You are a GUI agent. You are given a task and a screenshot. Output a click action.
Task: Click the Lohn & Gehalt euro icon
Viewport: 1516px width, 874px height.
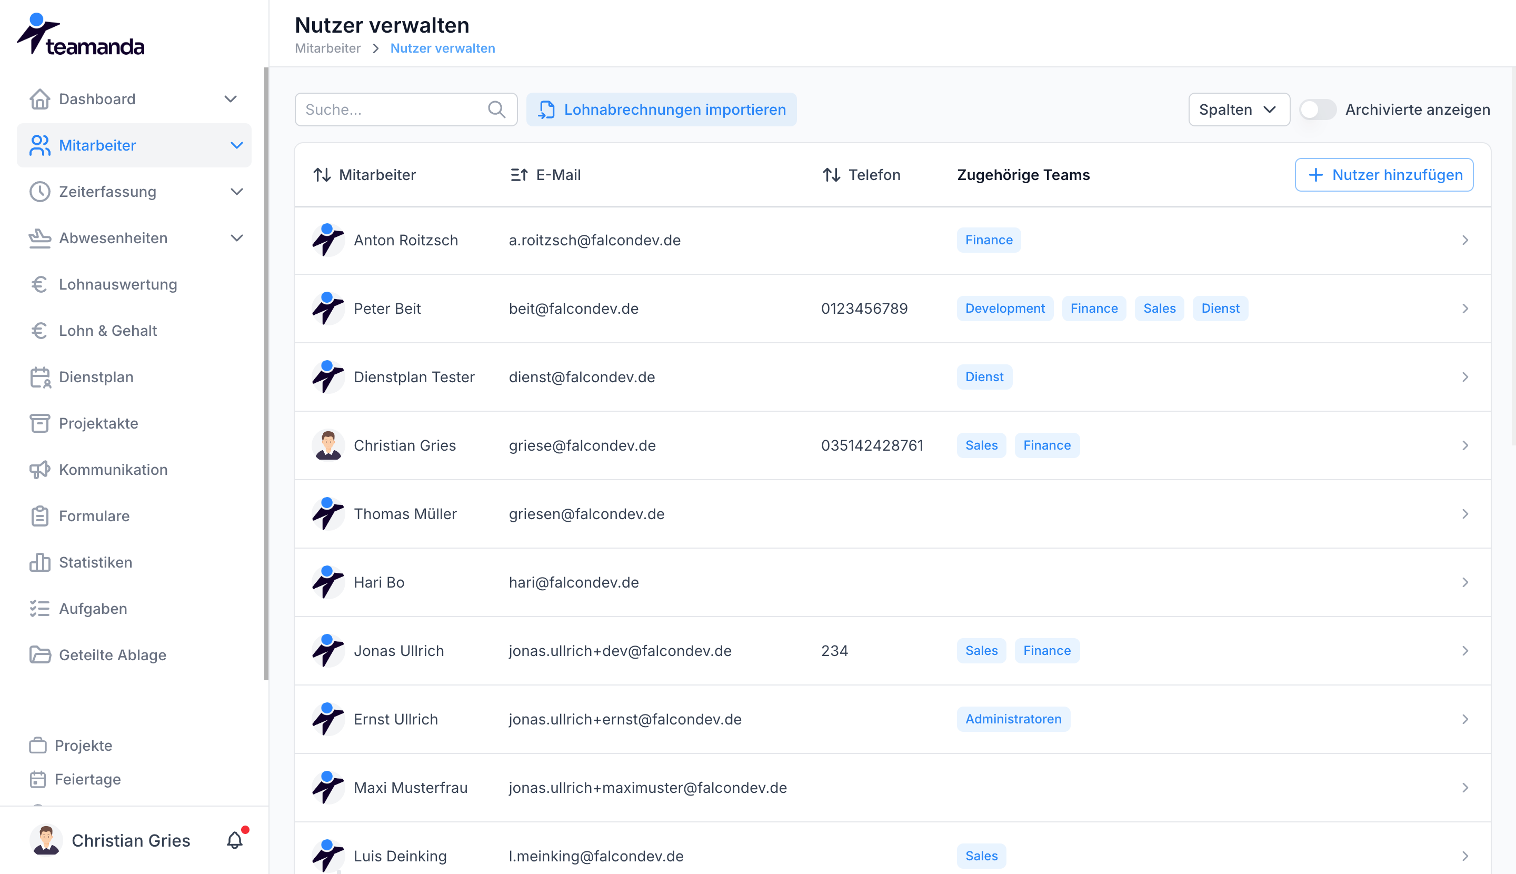(x=39, y=330)
